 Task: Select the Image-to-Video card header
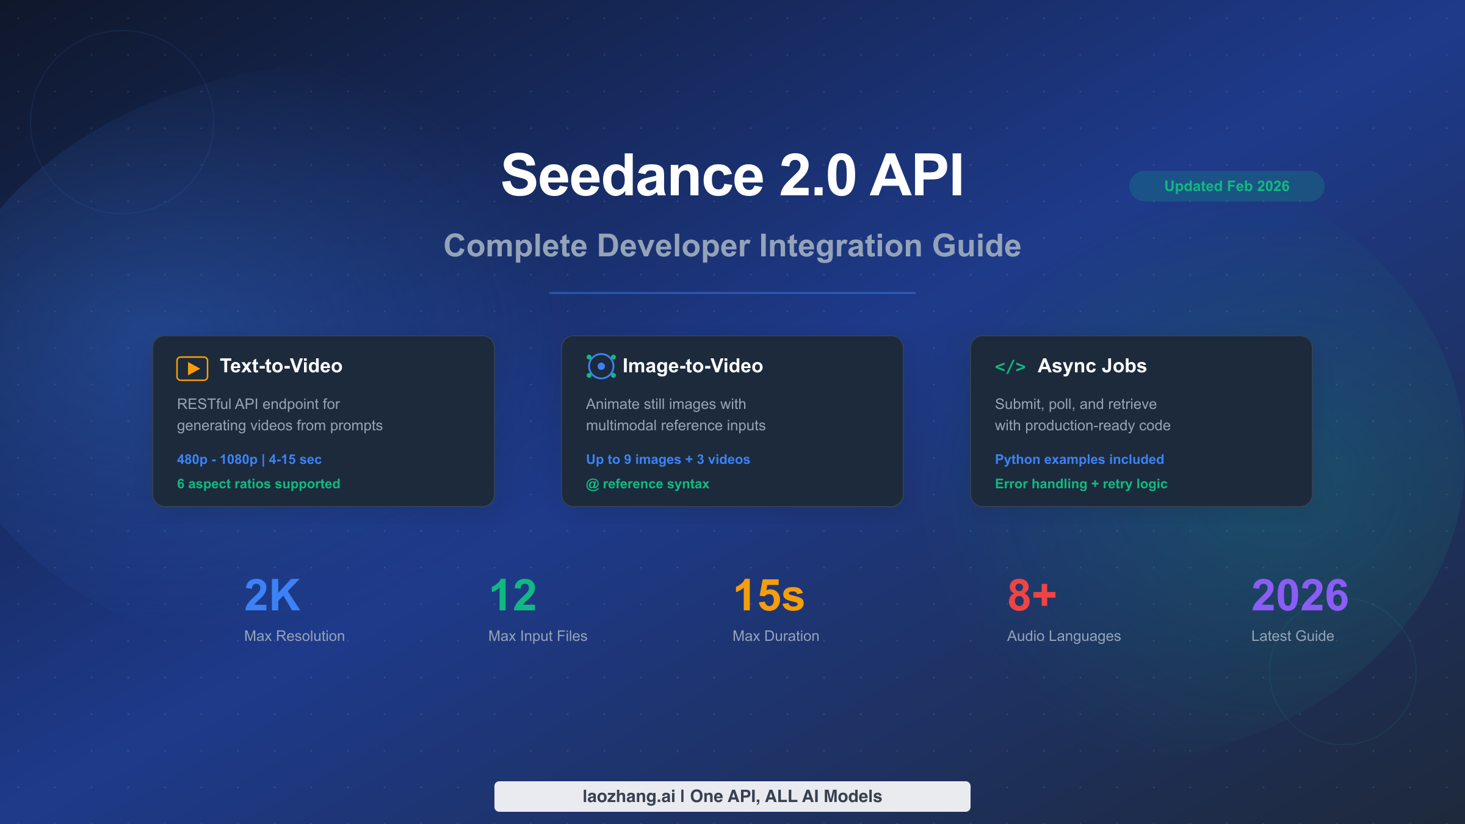coord(692,366)
